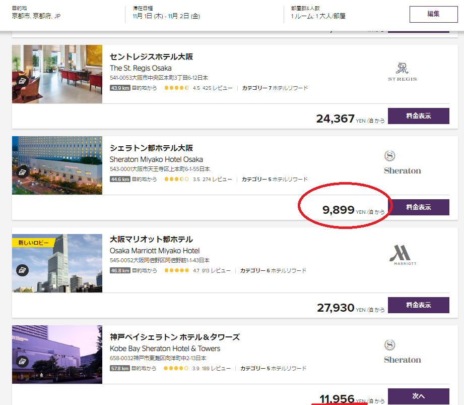Click the 編集 edit button
Image resolution: width=464 pixels, height=405 pixels.
click(434, 14)
